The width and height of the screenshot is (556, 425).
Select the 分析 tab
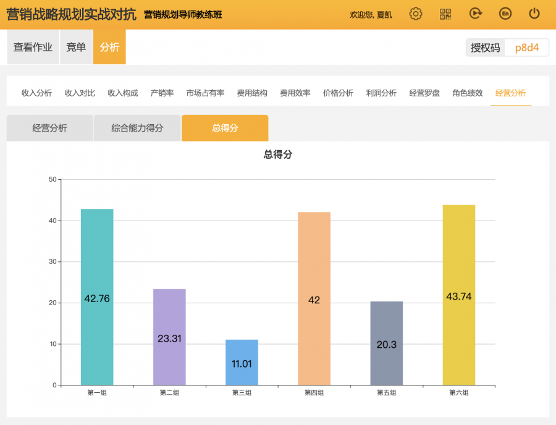(x=109, y=47)
